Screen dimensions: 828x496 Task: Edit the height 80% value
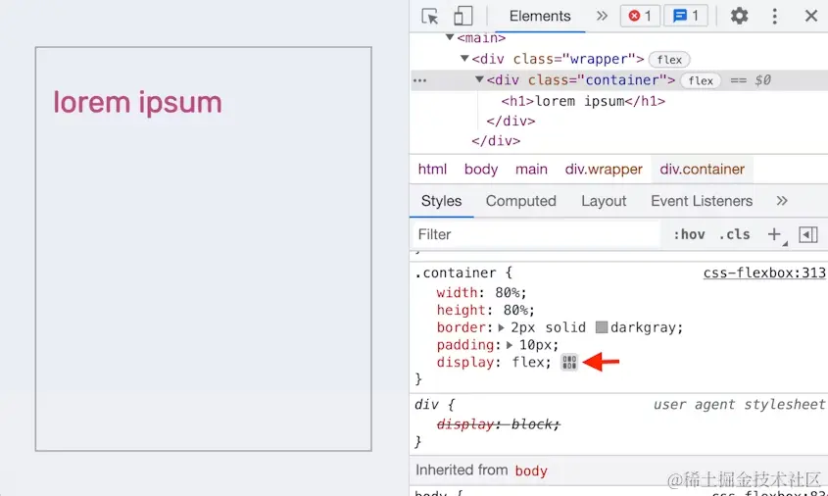[x=514, y=310]
